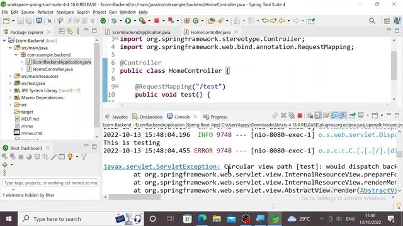The image size is (403, 226).
Task: Collapse the src/main/java folder
Action: coord(10,48)
